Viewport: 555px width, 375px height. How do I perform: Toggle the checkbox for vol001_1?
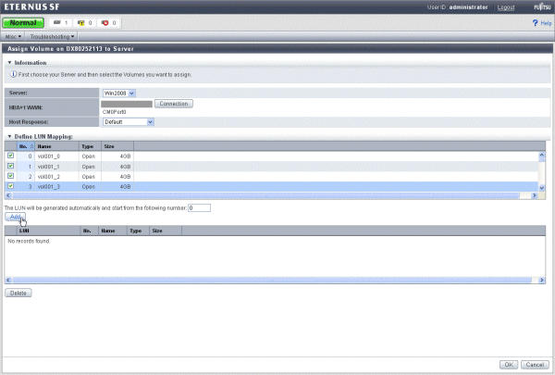click(x=10, y=166)
